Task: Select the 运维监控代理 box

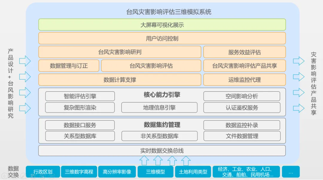Action: click(245, 80)
